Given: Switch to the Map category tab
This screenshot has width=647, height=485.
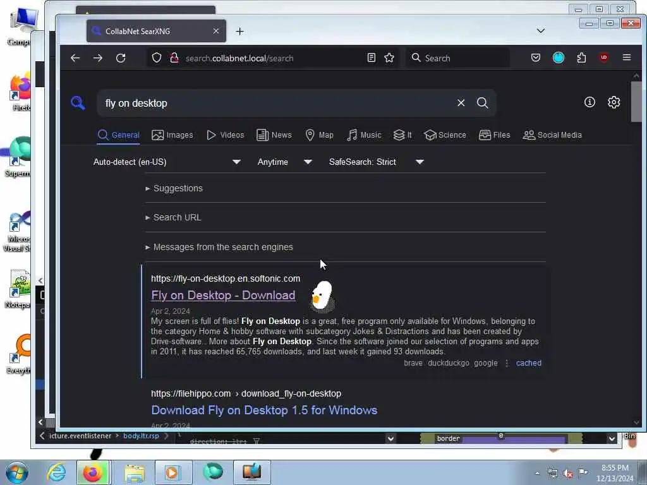Looking at the screenshot, I should click(x=319, y=135).
